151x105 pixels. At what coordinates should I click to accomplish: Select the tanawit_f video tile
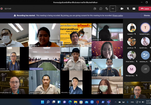point(14,35)
